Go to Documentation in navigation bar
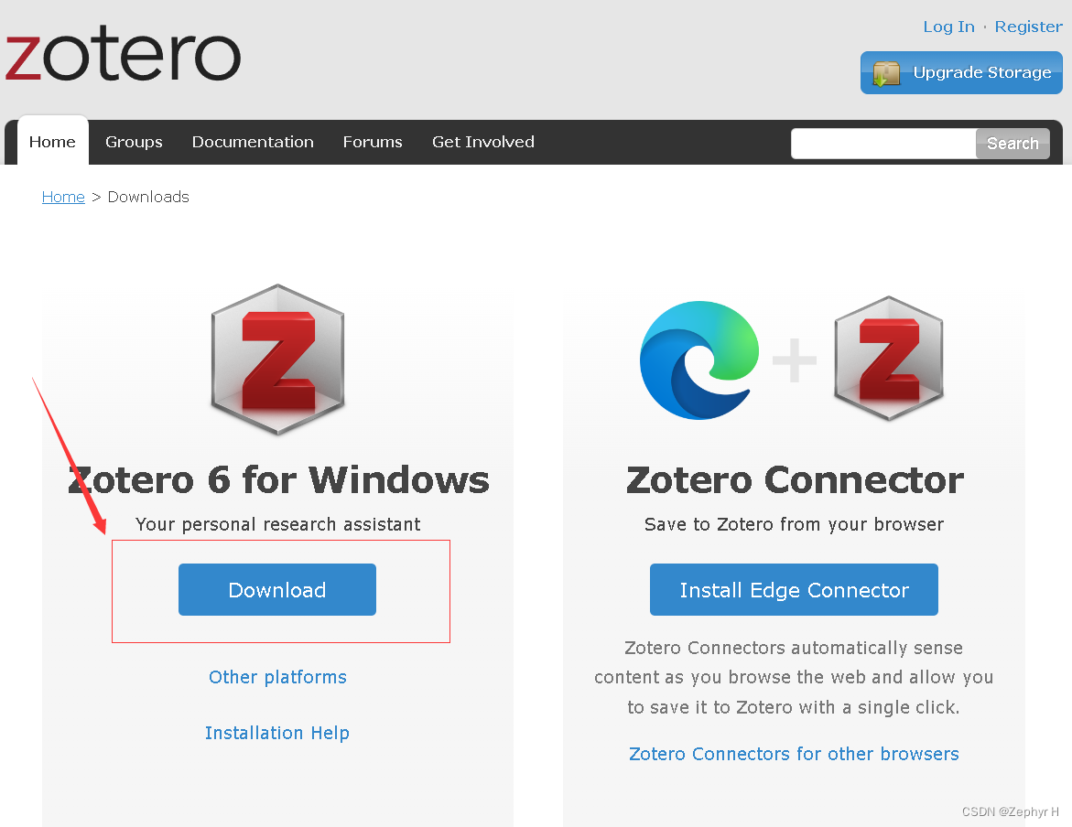 pyautogui.click(x=253, y=142)
